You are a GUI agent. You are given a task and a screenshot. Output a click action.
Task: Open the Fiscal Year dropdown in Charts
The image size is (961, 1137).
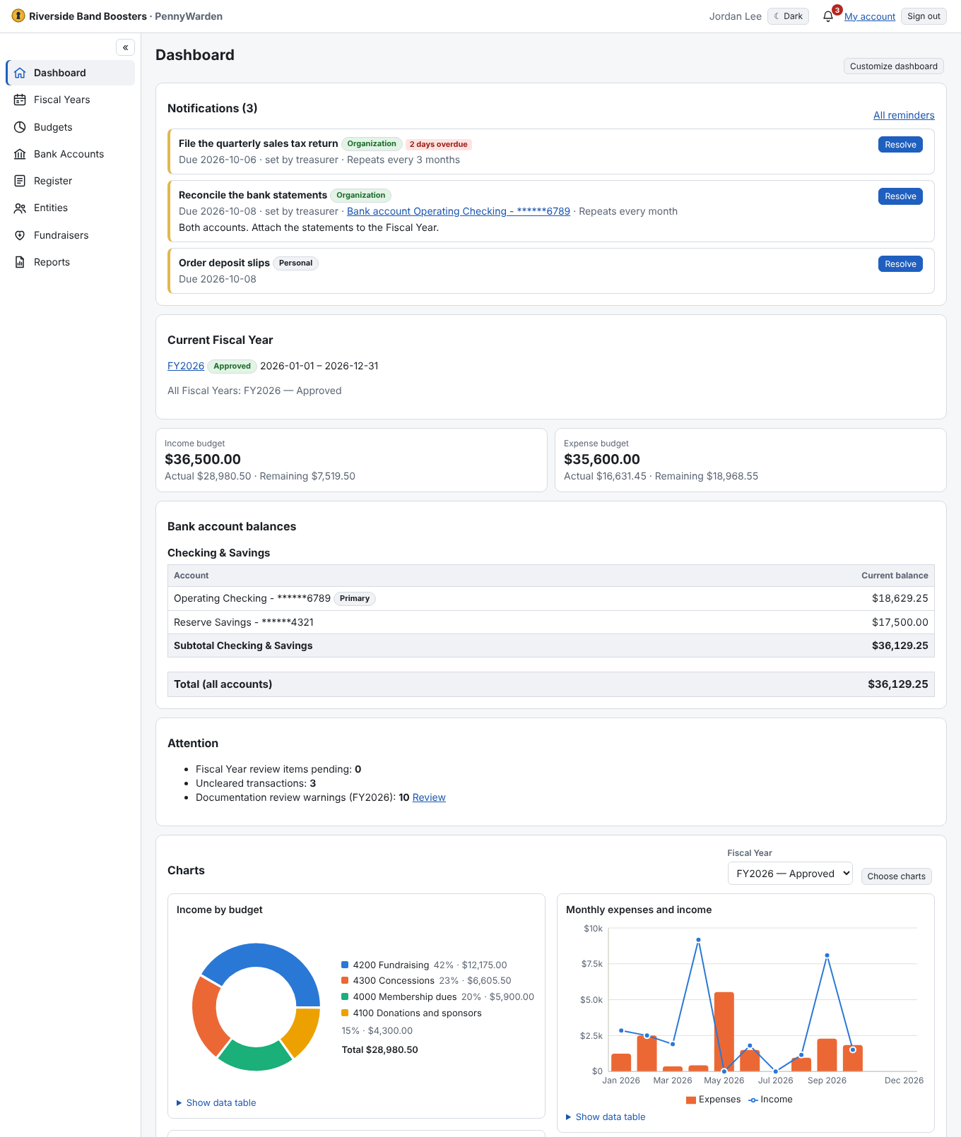click(790, 874)
